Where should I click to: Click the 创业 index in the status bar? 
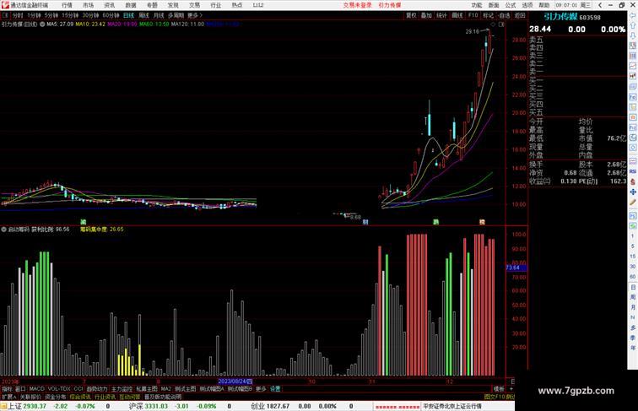(x=257, y=406)
